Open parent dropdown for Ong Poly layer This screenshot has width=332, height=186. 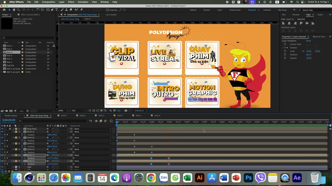click(x=93, y=129)
